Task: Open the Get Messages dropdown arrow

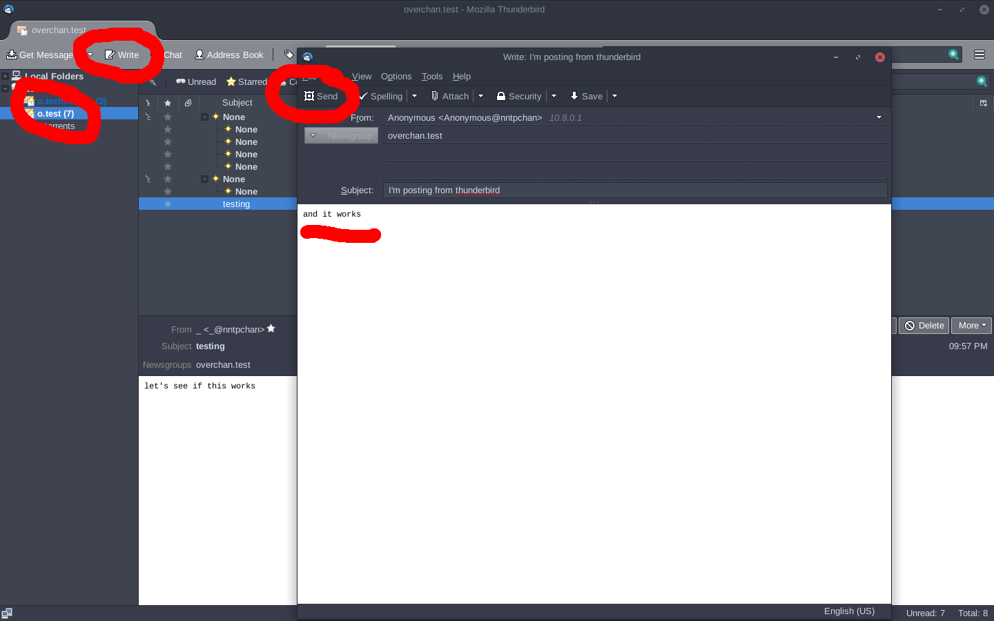Action: click(x=90, y=55)
